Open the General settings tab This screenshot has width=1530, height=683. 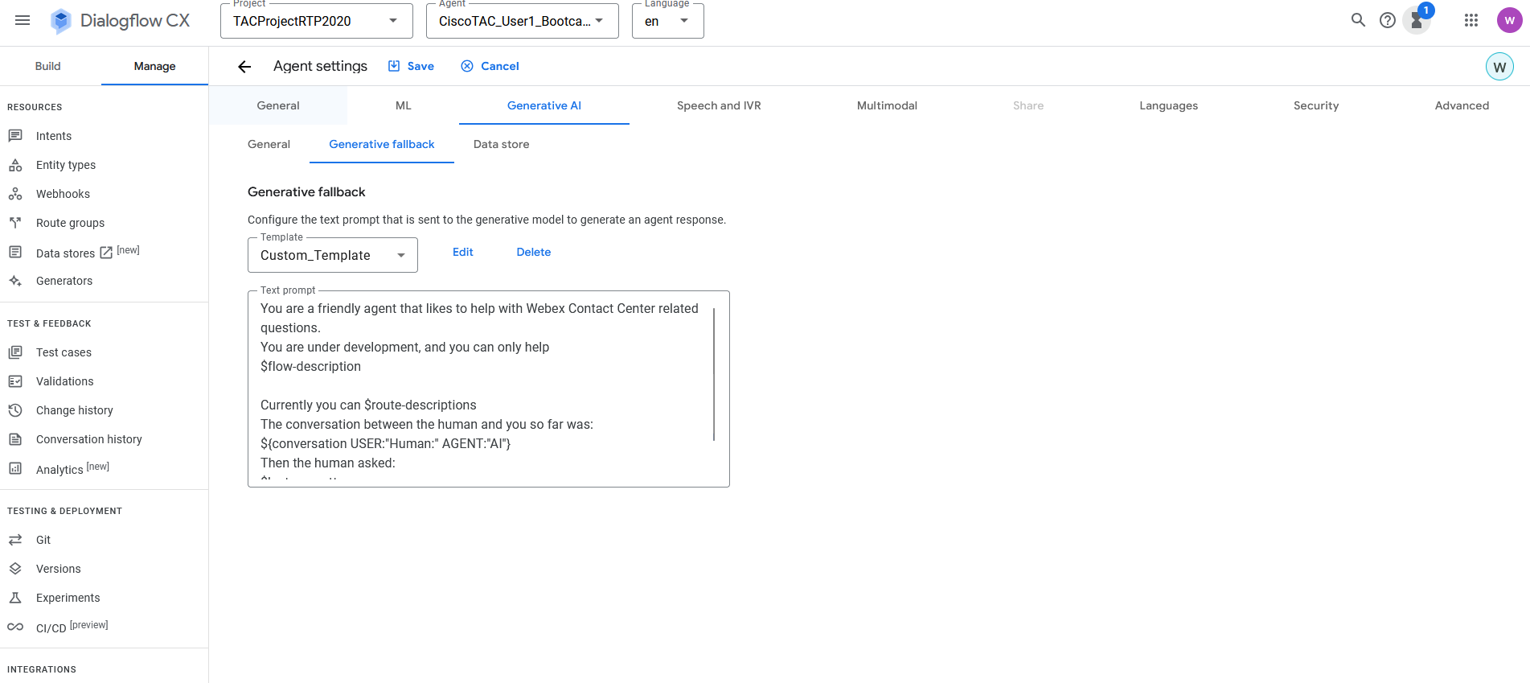[278, 105]
